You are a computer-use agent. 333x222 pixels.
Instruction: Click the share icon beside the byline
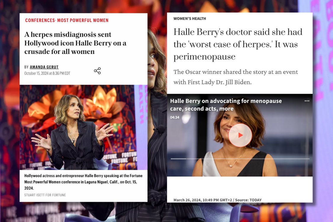click(97, 71)
